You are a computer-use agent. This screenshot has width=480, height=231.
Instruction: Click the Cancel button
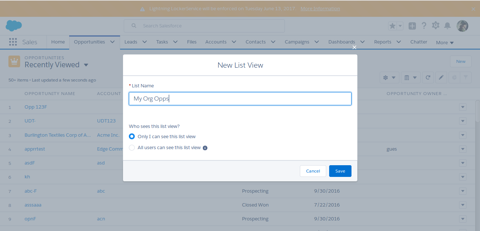click(313, 171)
